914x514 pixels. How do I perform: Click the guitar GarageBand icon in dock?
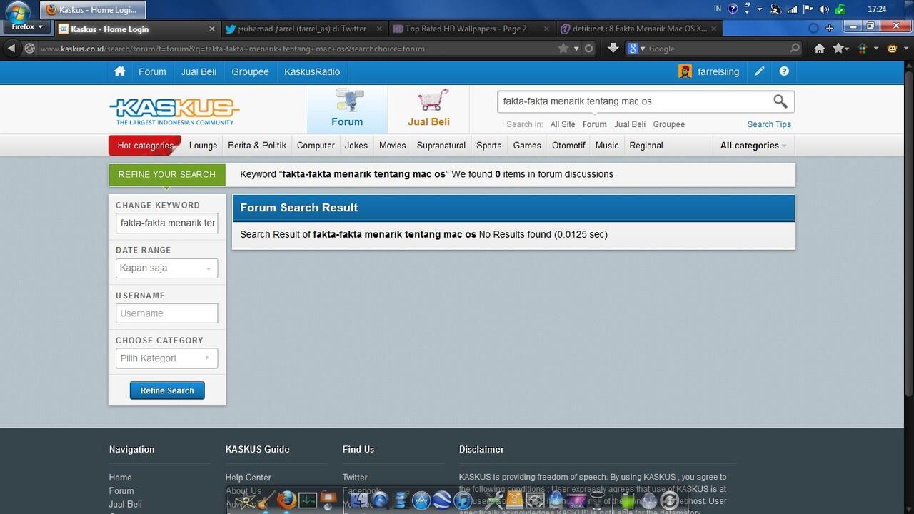266,500
